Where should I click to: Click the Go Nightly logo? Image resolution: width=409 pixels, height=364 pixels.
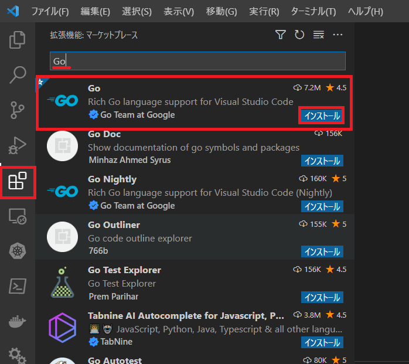click(x=63, y=191)
